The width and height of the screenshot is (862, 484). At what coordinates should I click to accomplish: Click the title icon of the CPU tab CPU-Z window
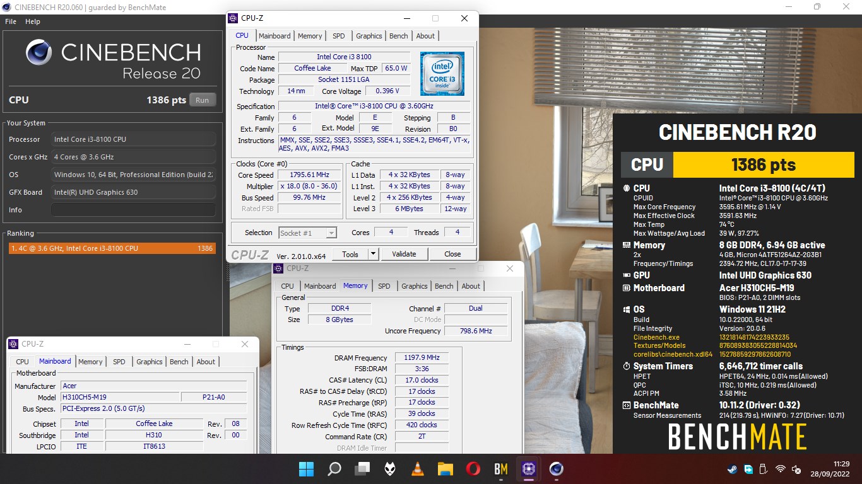click(x=233, y=18)
